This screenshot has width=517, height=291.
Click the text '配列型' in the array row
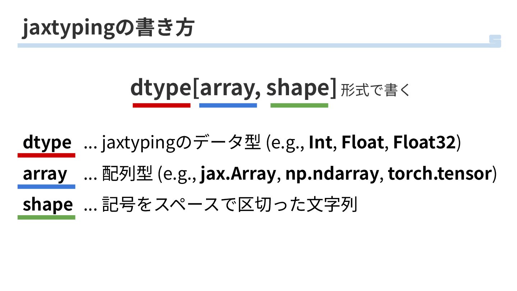[127, 174]
